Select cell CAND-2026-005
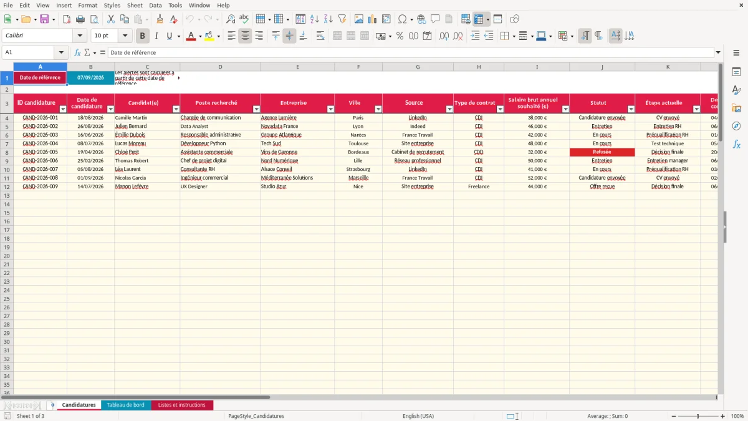The height and width of the screenshot is (421, 748). pyautogui.click(x=40, y=152)
